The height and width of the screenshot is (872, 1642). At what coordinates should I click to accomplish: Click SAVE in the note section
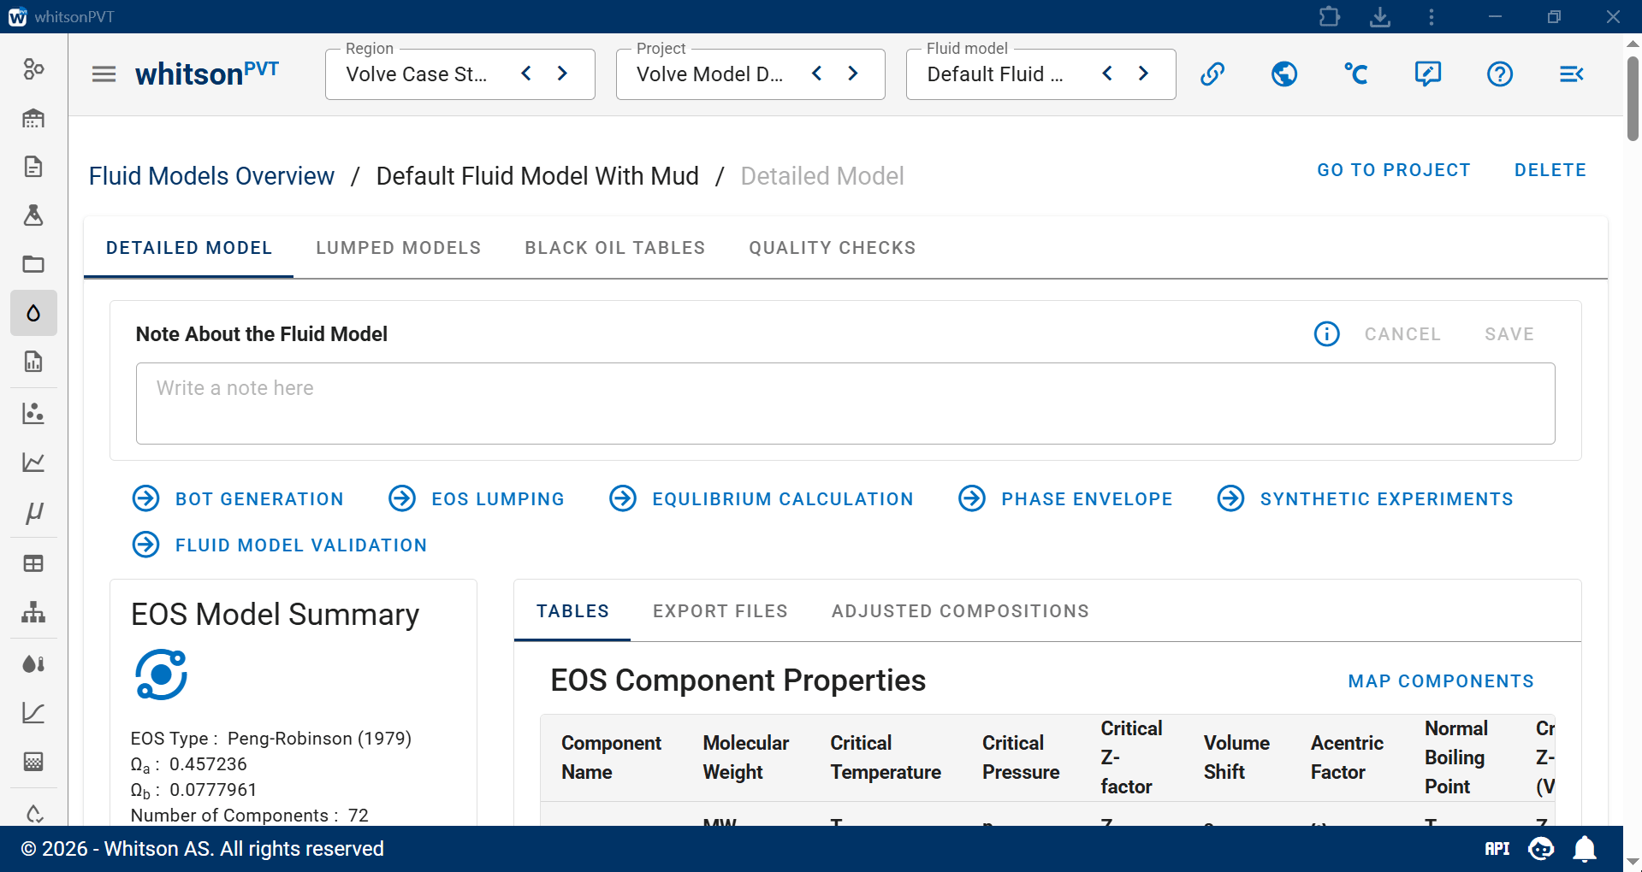(x=1509, y=334)
